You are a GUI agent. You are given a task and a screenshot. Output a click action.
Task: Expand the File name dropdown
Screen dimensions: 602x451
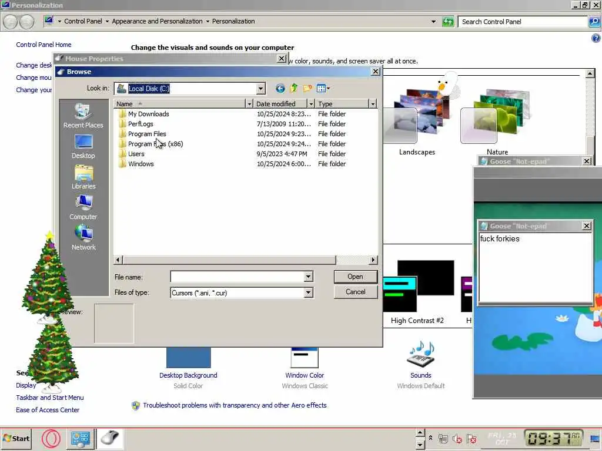308,277
